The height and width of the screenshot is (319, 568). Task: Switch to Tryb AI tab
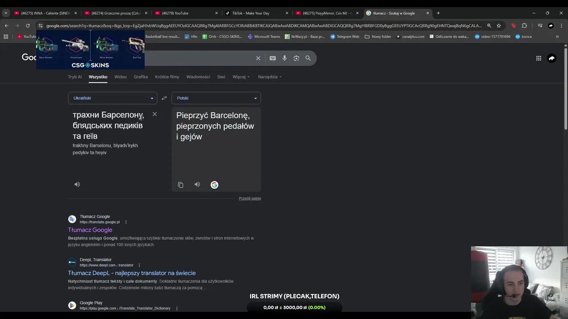tap(75, 77)
